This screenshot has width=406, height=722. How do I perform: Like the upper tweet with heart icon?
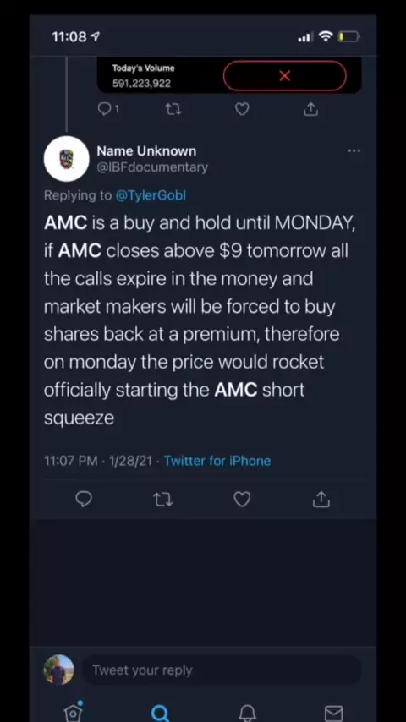242,109
